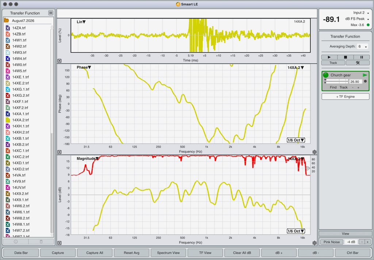This screenshot has height=260, width=374.
Task: Switch to Spectrum View
Action: point(168,253)
